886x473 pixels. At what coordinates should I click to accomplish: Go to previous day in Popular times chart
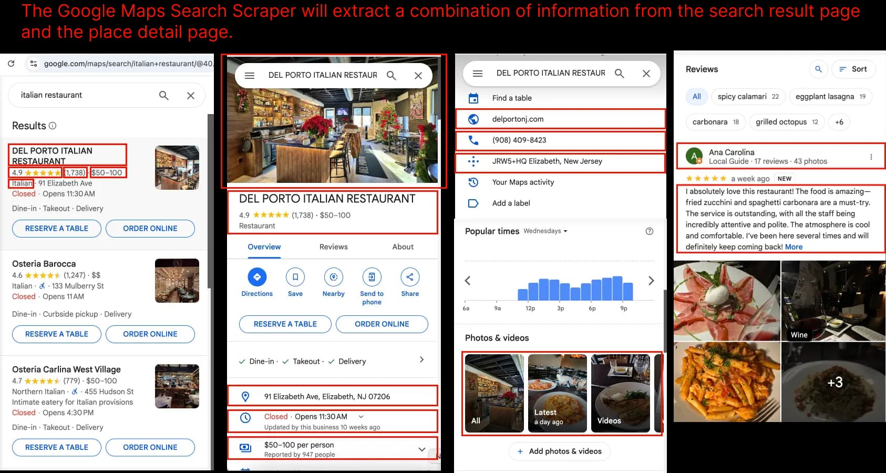pyautogui.click(x=467, y=281)
